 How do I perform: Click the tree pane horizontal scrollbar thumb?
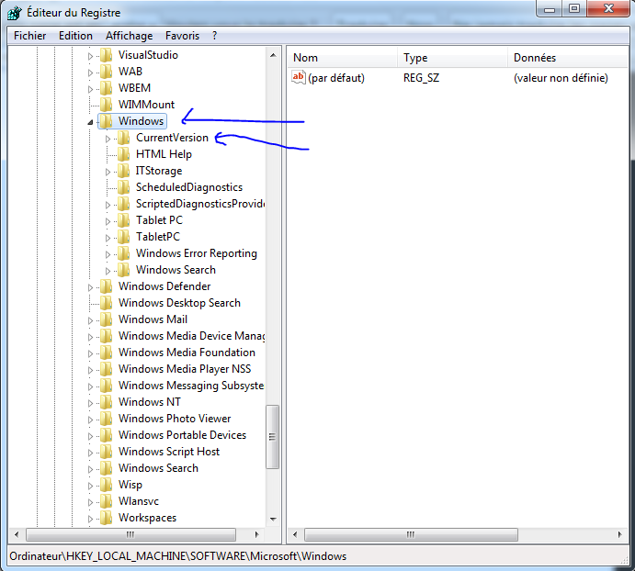click(130, 534)
